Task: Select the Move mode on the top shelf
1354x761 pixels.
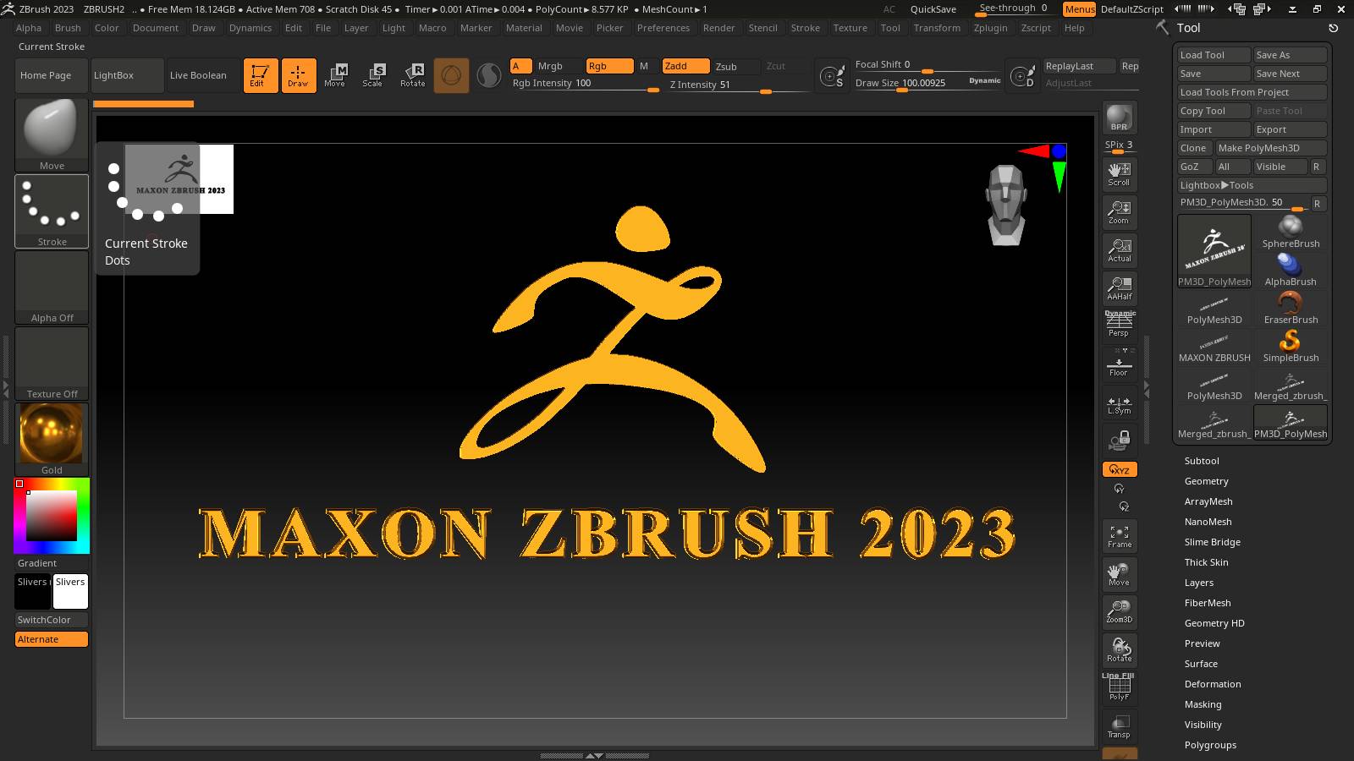Action: 337,75
